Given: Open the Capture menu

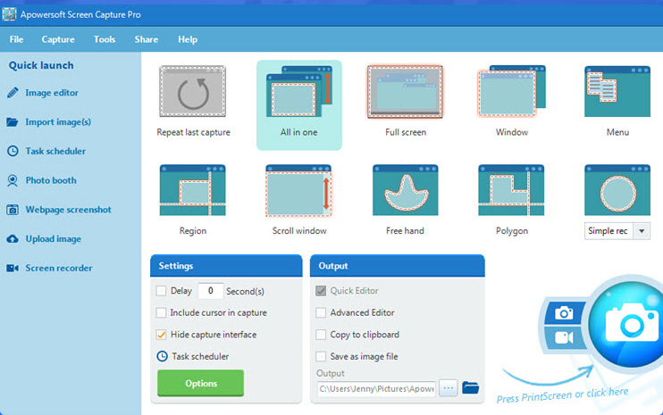Looking at the screenshot, I should click(x=58, y=39).
